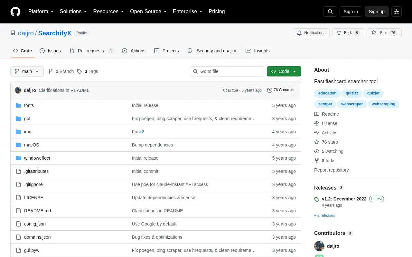Click the LICENSE file icon
This screenshot has height=257, width=412.
coord(18,198)
